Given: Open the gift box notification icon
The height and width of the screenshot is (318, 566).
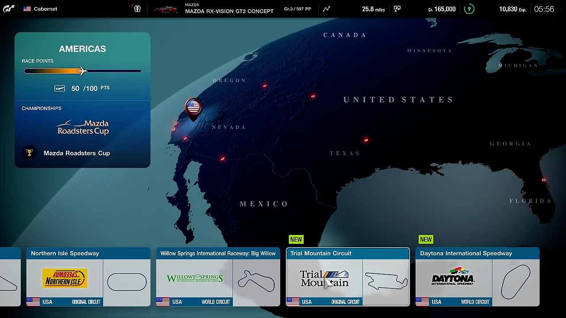Looking at the screenshot, I should tap(138, 9).
